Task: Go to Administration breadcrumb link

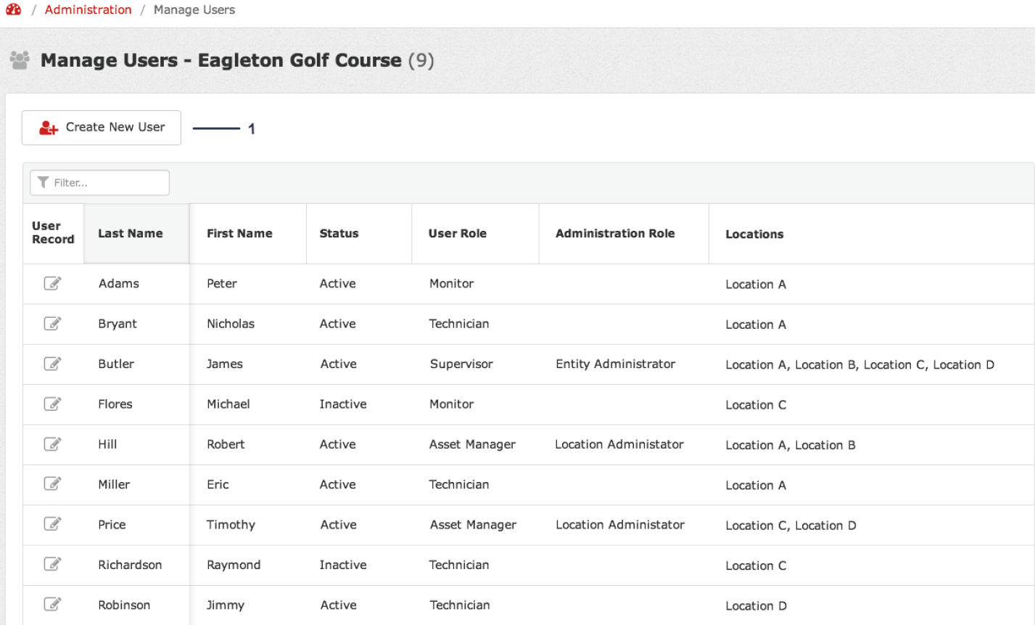Action: click(88, 9)
